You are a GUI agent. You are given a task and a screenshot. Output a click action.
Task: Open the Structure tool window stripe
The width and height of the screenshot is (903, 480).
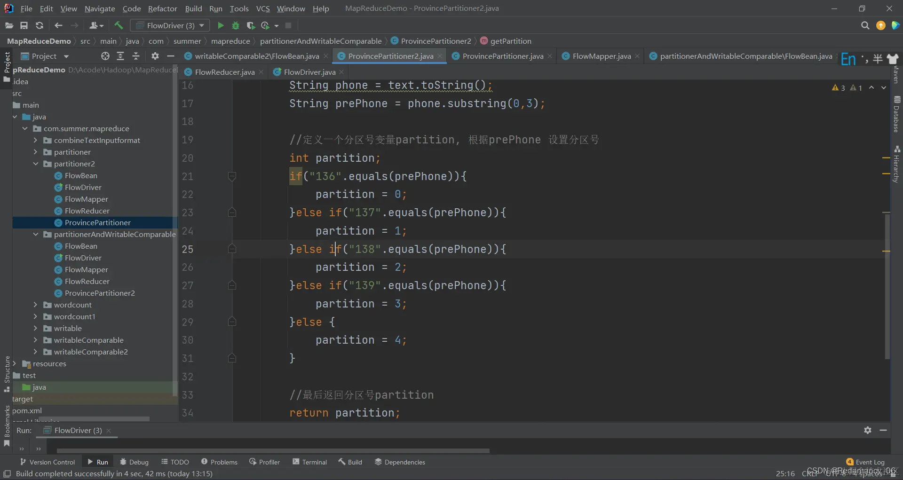(7, 374)
